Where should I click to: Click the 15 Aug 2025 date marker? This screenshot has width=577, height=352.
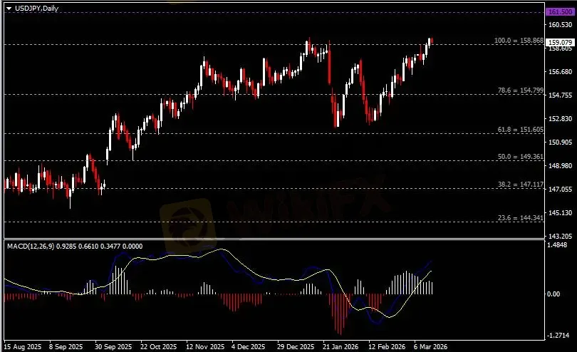[21, 347]
